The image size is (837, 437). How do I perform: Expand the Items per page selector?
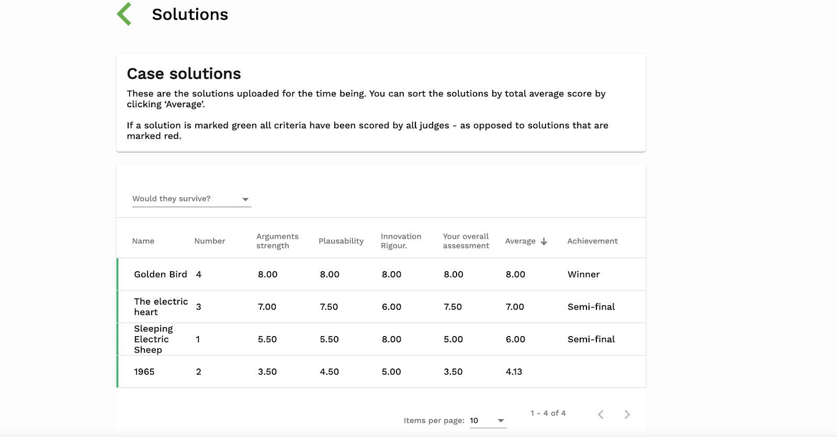point(488,421)
